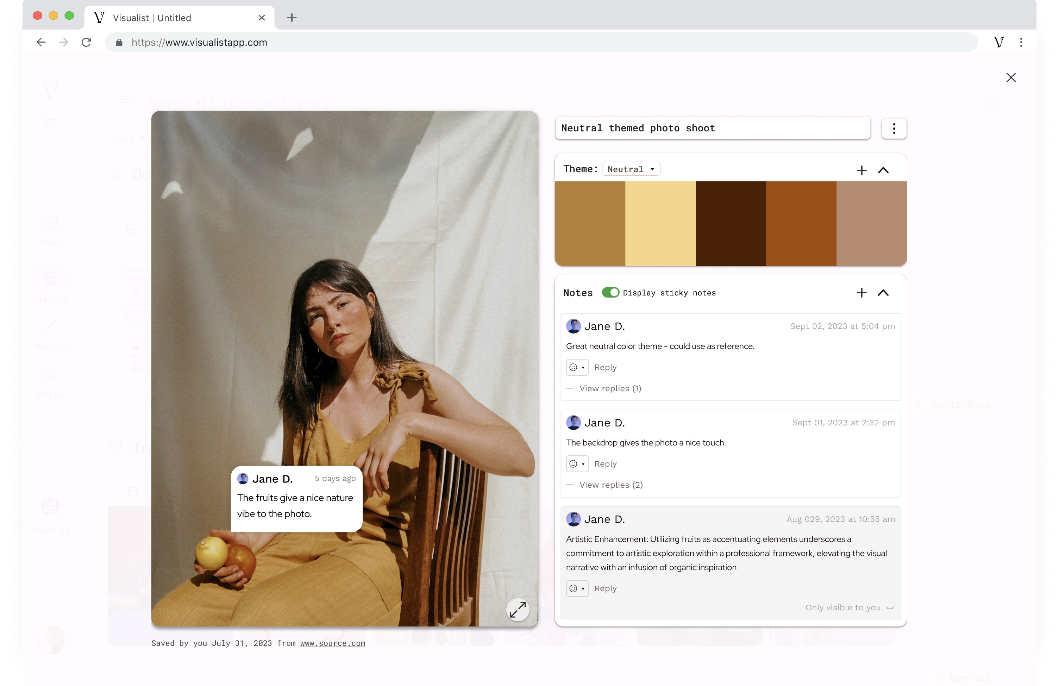Screen dimensions: 1059x686
Task: Open the Neutral theme dropdown
Action: tap(631, 169)
